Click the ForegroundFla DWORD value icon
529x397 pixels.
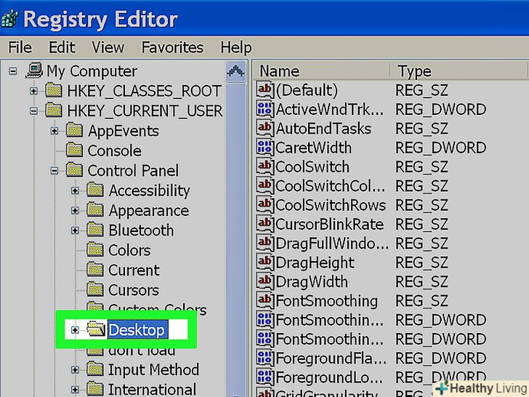(264, 358)
